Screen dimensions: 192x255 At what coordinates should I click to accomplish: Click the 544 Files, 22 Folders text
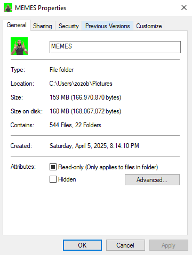click(x=75, y=125)
